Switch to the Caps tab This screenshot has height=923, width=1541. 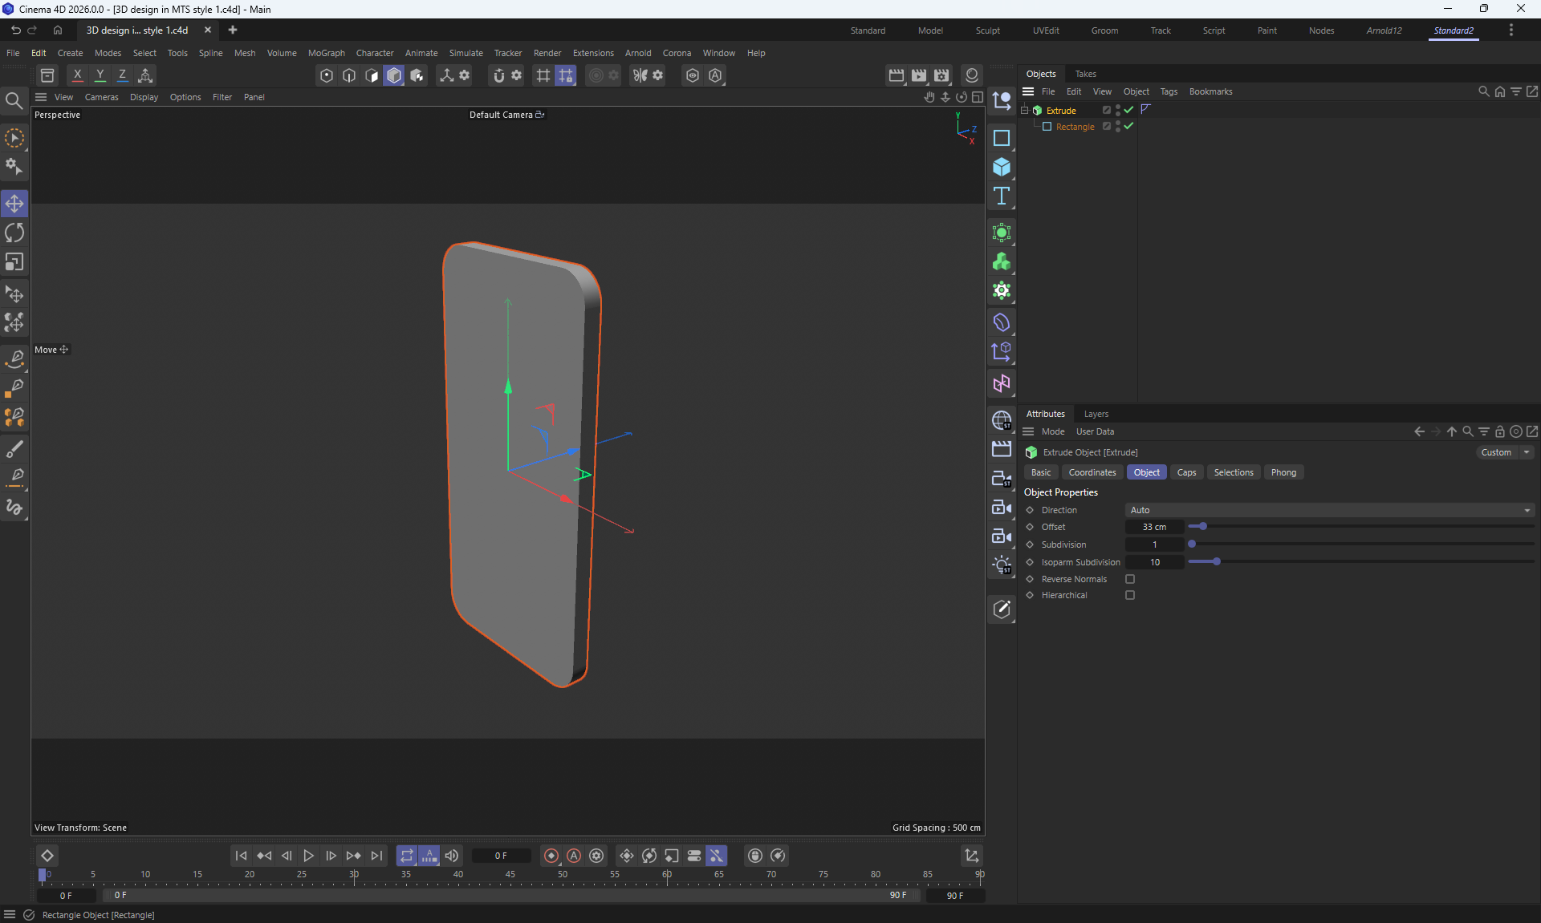coord(1186,472)
